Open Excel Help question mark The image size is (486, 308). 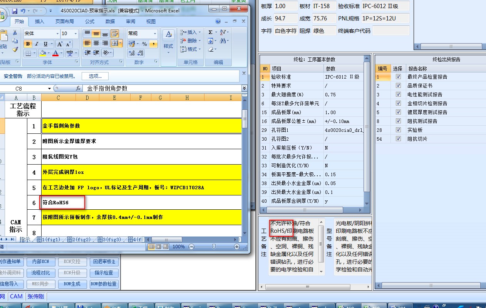pos(218,22)
